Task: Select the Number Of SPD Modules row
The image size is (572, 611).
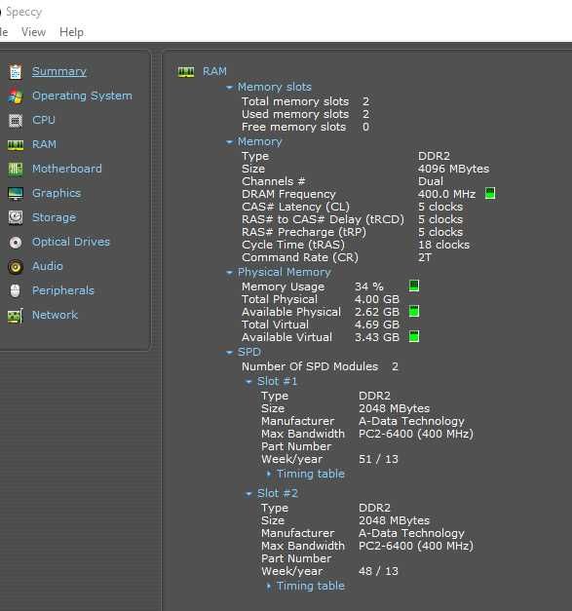Action: point(320,366)
